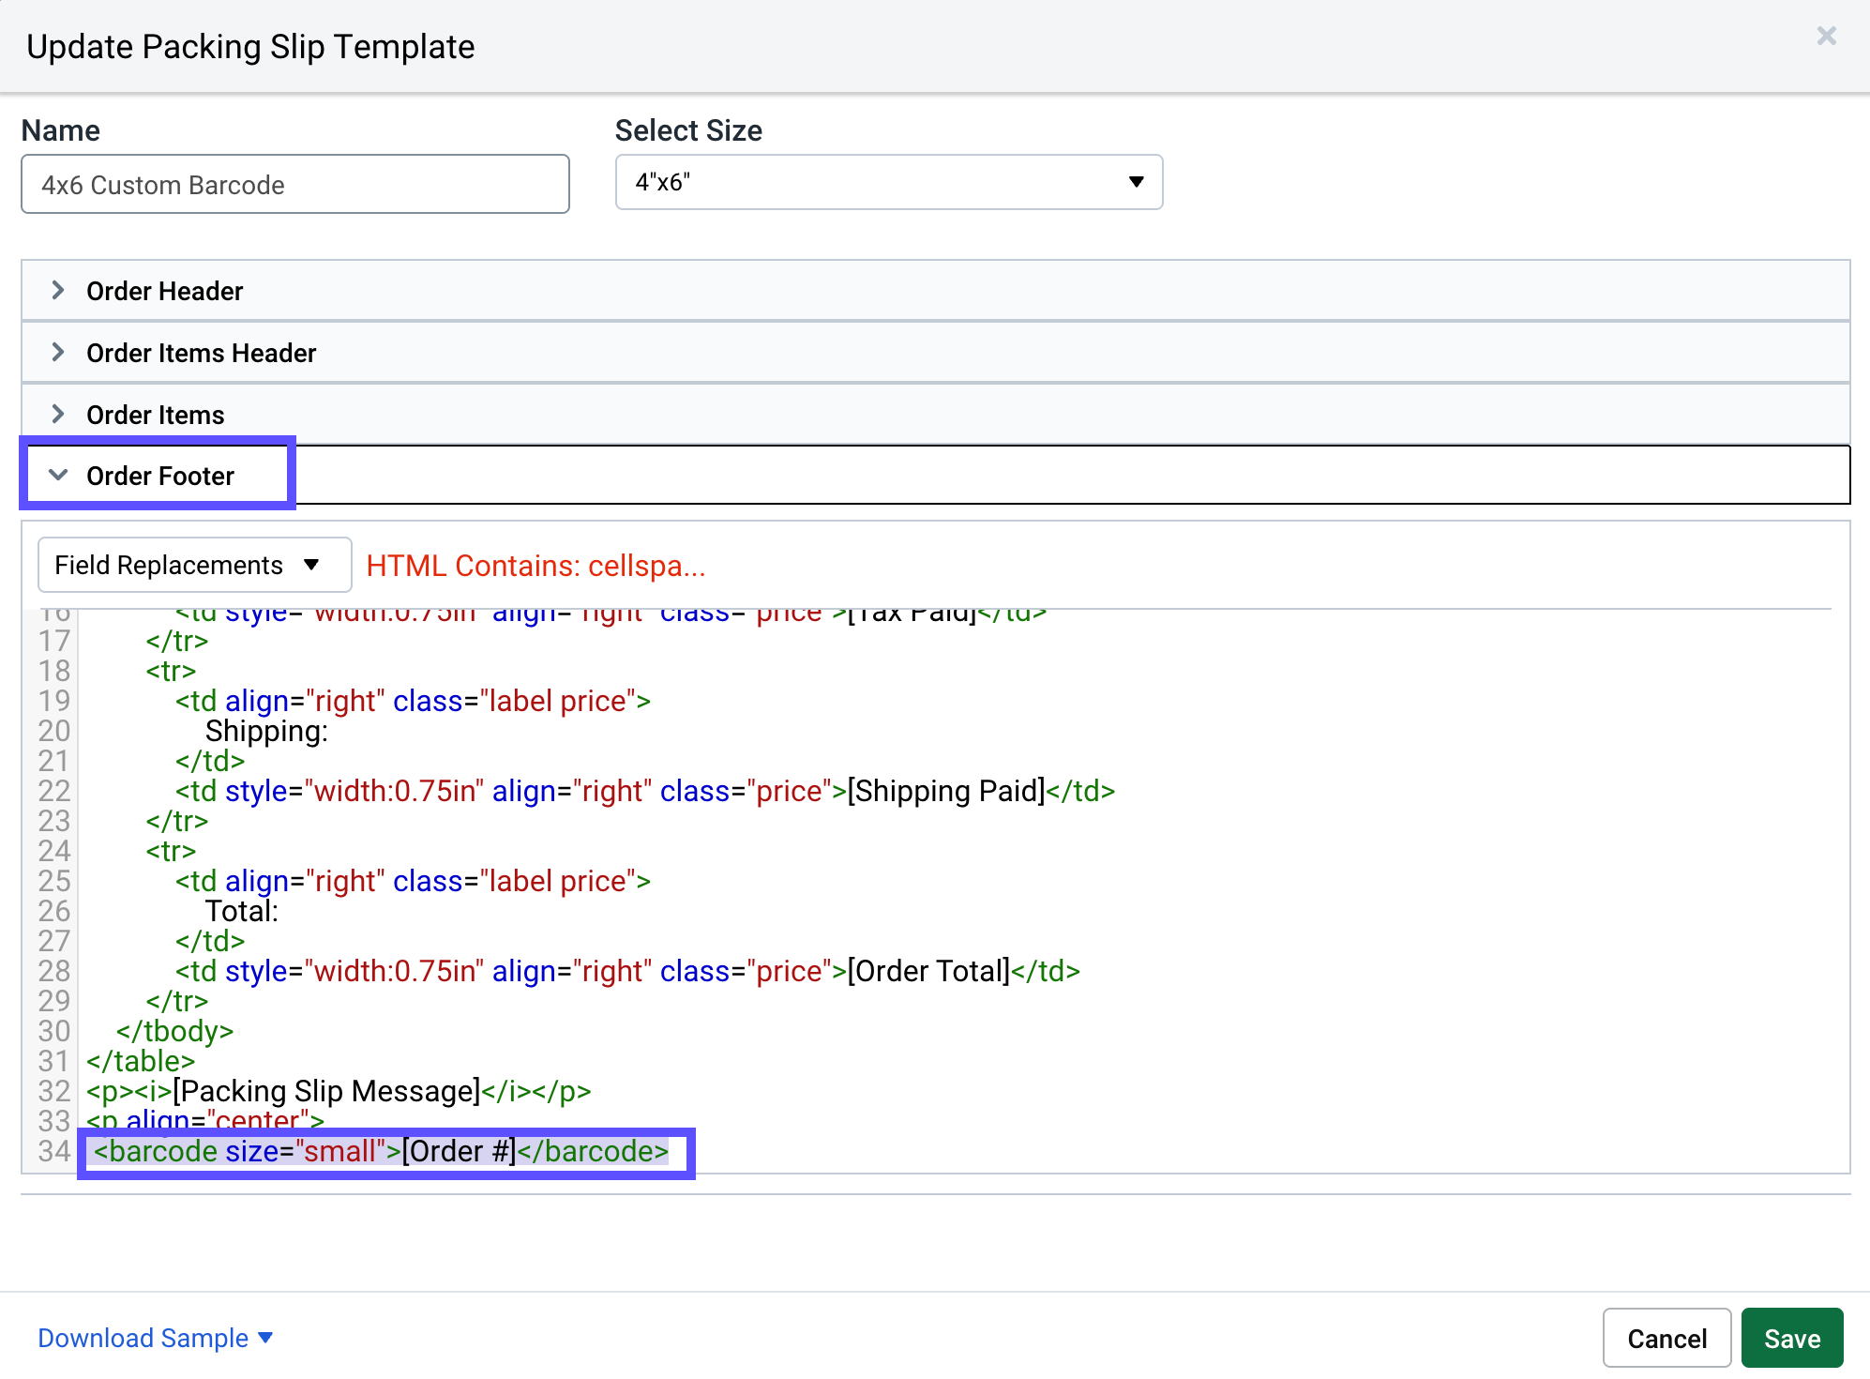Collapse the Order Footer section chevron

(58, 475)
